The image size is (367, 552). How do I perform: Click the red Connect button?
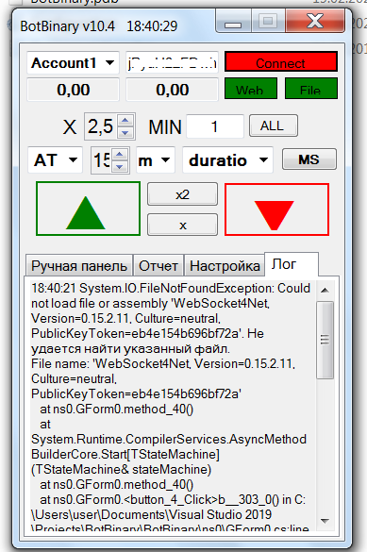pyautogui.click(x=281, y=62)
